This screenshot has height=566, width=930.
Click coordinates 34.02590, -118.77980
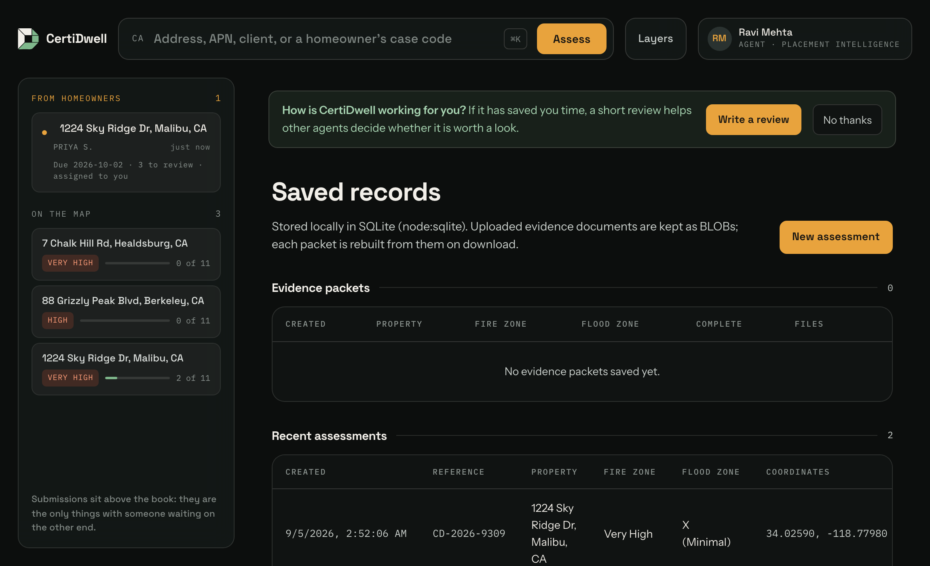pyautogui.click(x=826, y=534)
